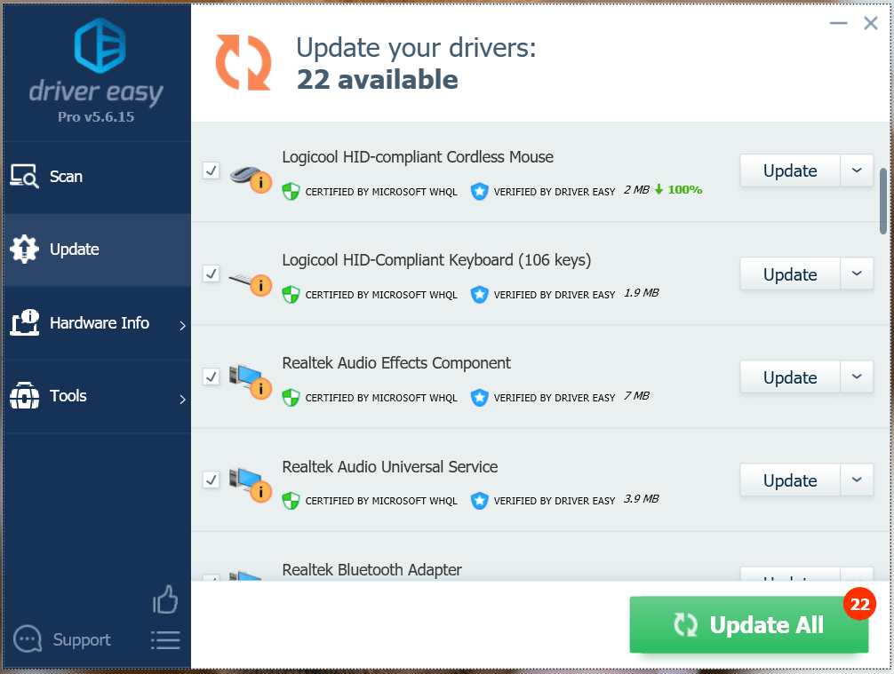Click the 'Realtek Audio Effects Component' name
The height and width of the screenshot is (674, 894).
pyautogui.click(x=396, y=363)
